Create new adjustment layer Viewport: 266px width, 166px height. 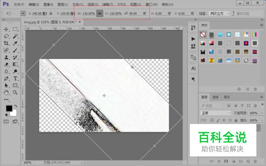234,161
